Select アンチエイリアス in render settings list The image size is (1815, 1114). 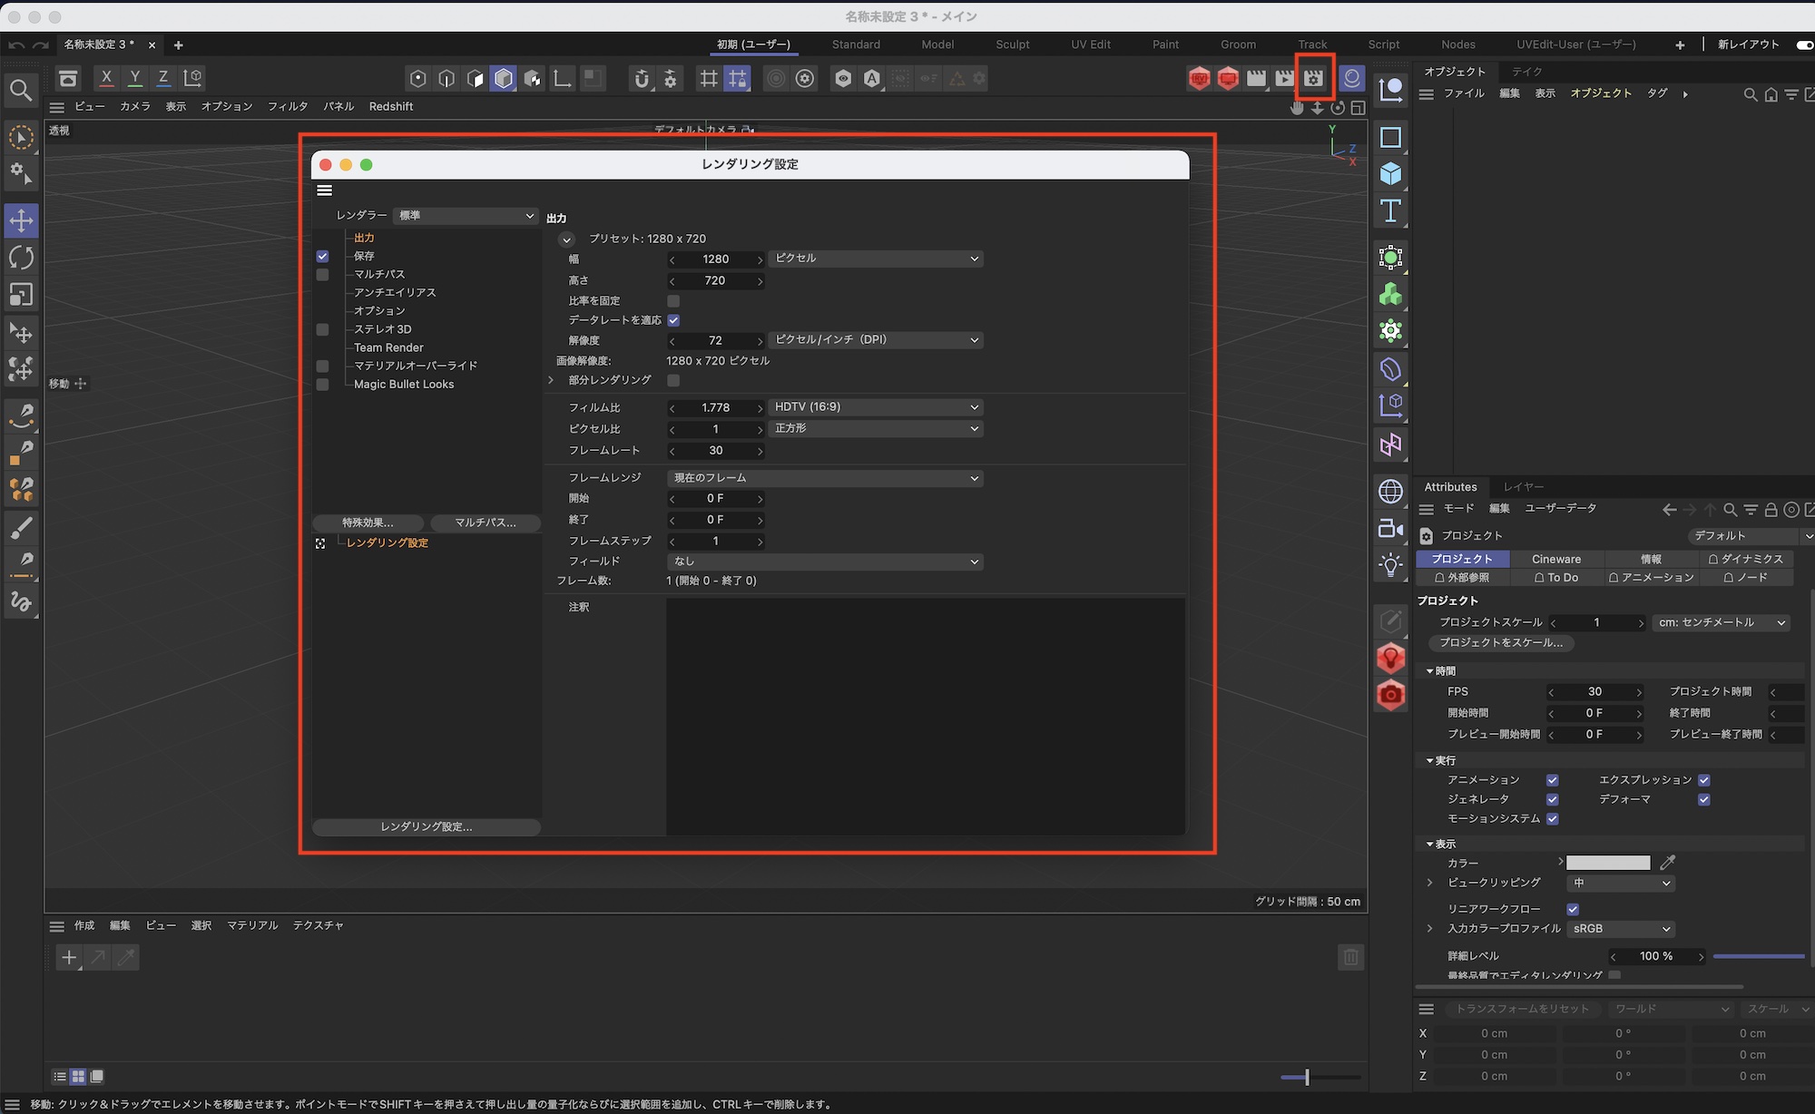(x=395, y=292)
